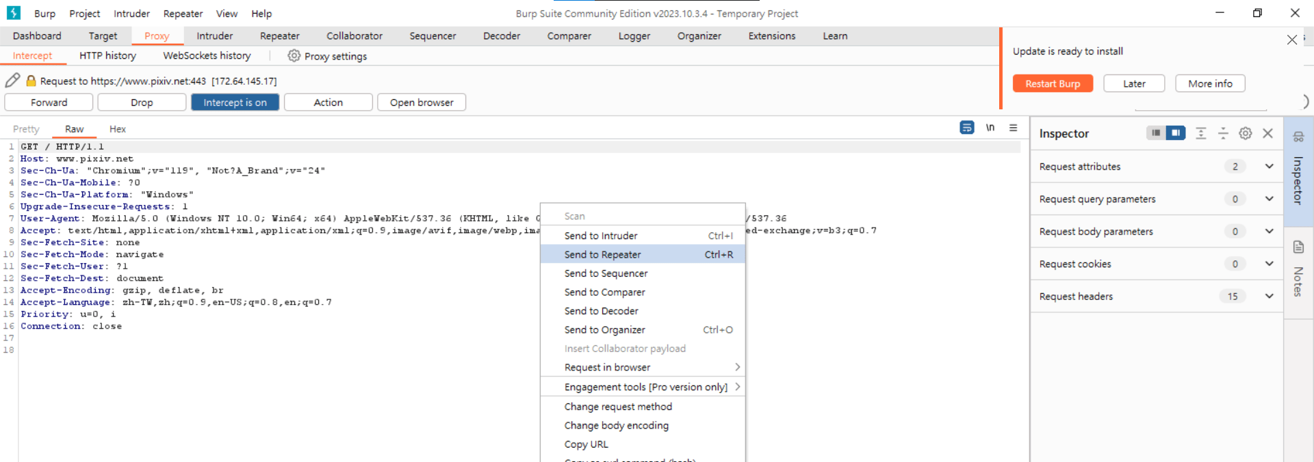1314x462 pixels.
Task: Open Inspector settings gear
Action: 1246,133
